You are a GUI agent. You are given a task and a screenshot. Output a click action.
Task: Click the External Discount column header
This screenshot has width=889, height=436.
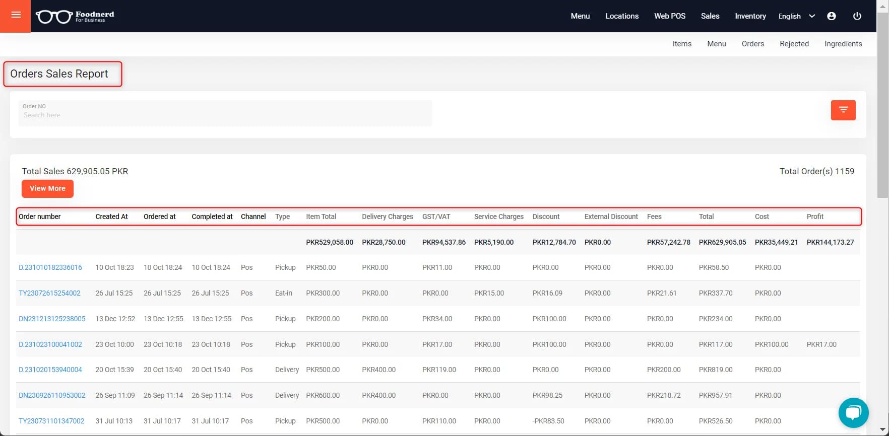(611, 216)
